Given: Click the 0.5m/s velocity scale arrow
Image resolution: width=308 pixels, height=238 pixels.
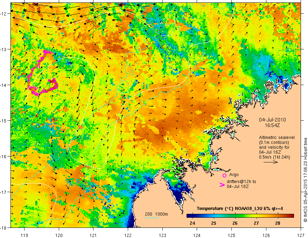Looking at the screenshot, I should click(x=271, y=162).
